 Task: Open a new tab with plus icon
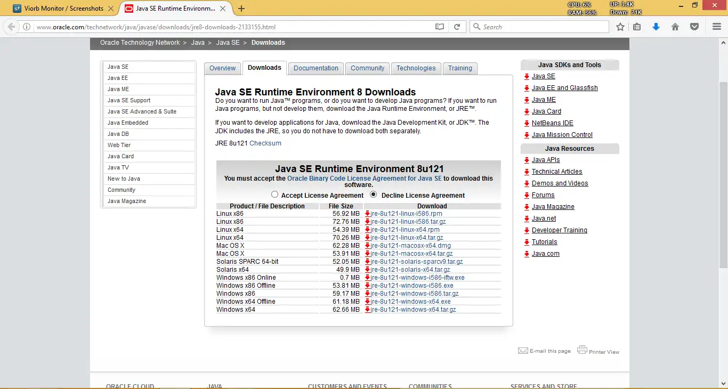[241, 9]
